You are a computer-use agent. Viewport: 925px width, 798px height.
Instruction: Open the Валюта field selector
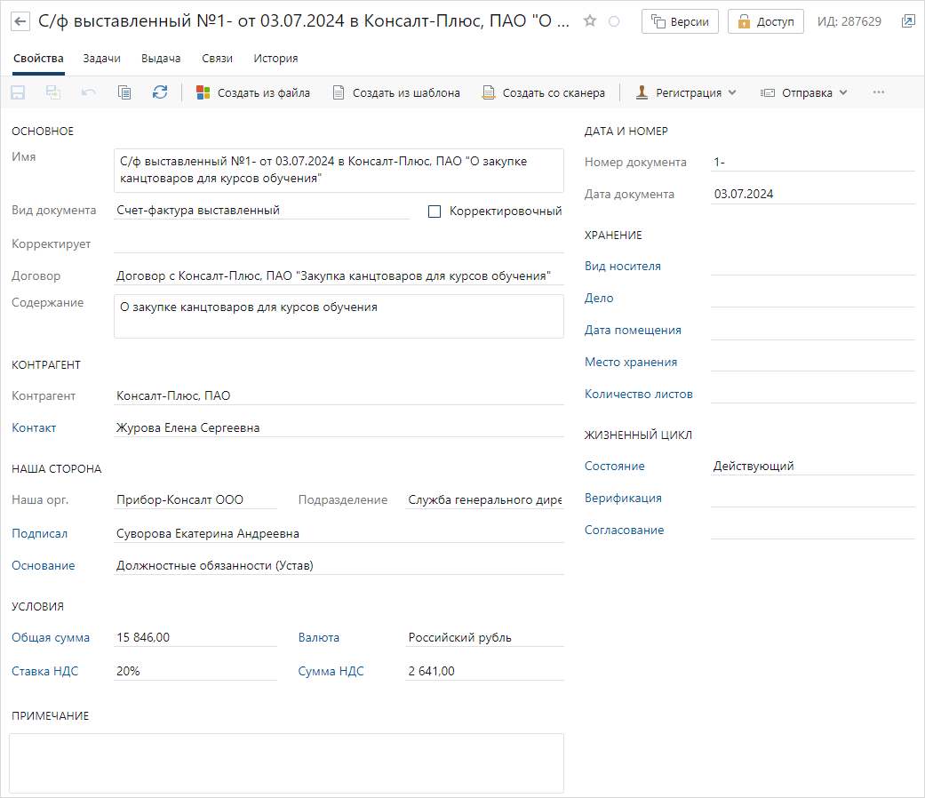pyautogui.click(x=483, y=637)
